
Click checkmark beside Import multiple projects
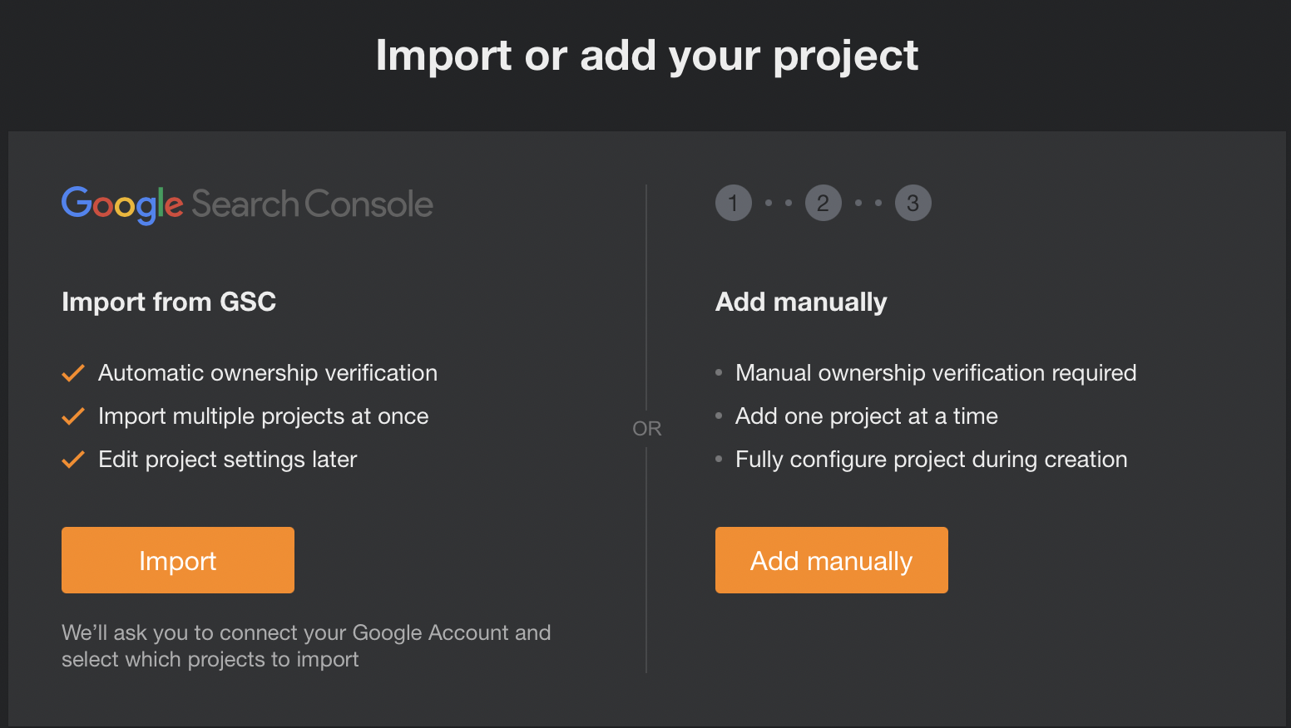[x=73, y=416]
